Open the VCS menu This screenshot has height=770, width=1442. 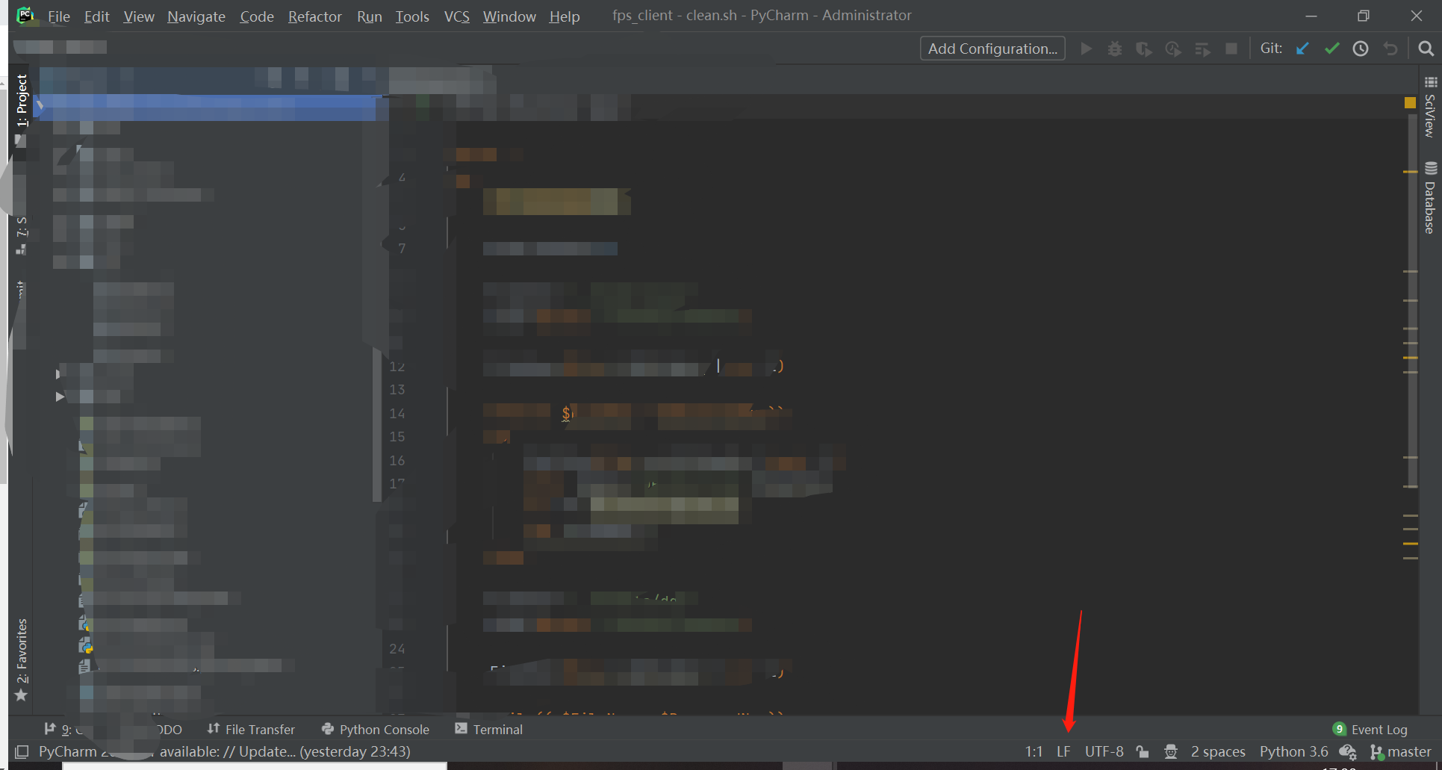click(x=456, y=16)
